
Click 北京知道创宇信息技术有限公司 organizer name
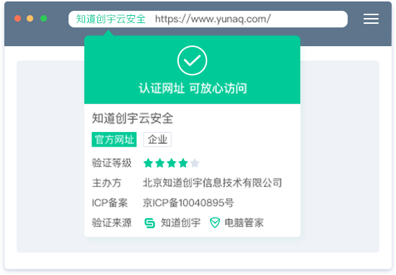click(x=212, y=183)
